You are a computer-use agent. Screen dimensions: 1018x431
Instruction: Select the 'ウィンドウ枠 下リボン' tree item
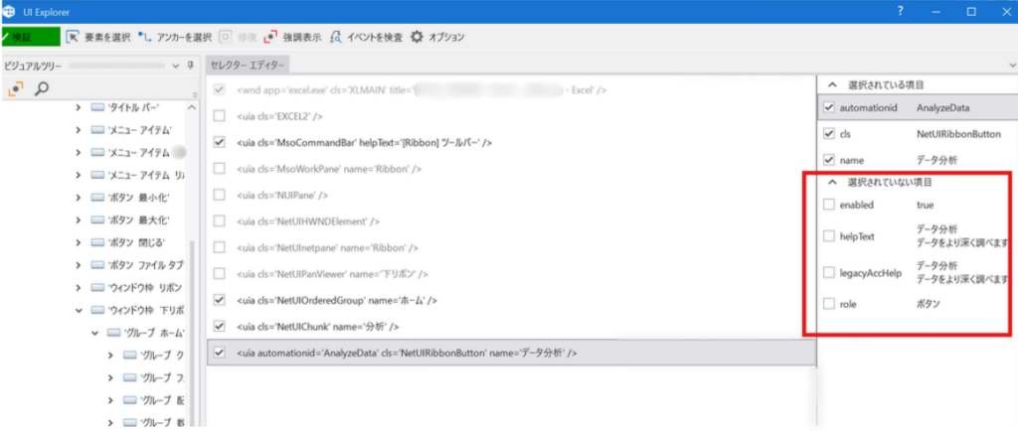click(137, 310)
